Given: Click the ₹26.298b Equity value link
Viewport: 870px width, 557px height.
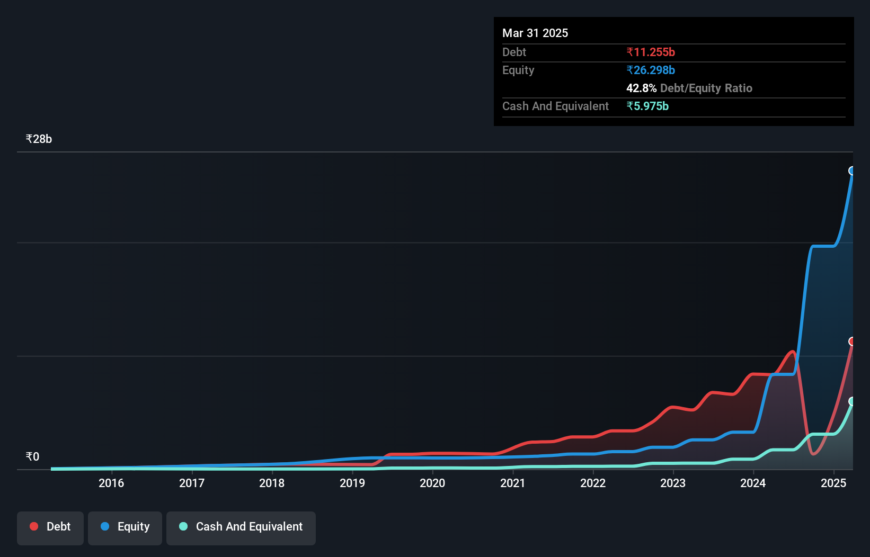Looking at the screenshot, I should (650, 70).
